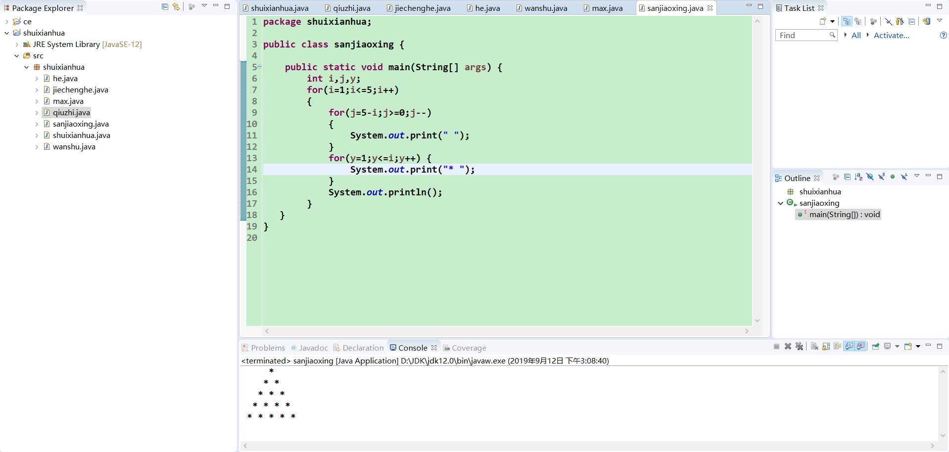This screenshot has height=452, width=949.
Task: Collapse the sanjiaoxing class in Outline
Action: tap(780, 203)
